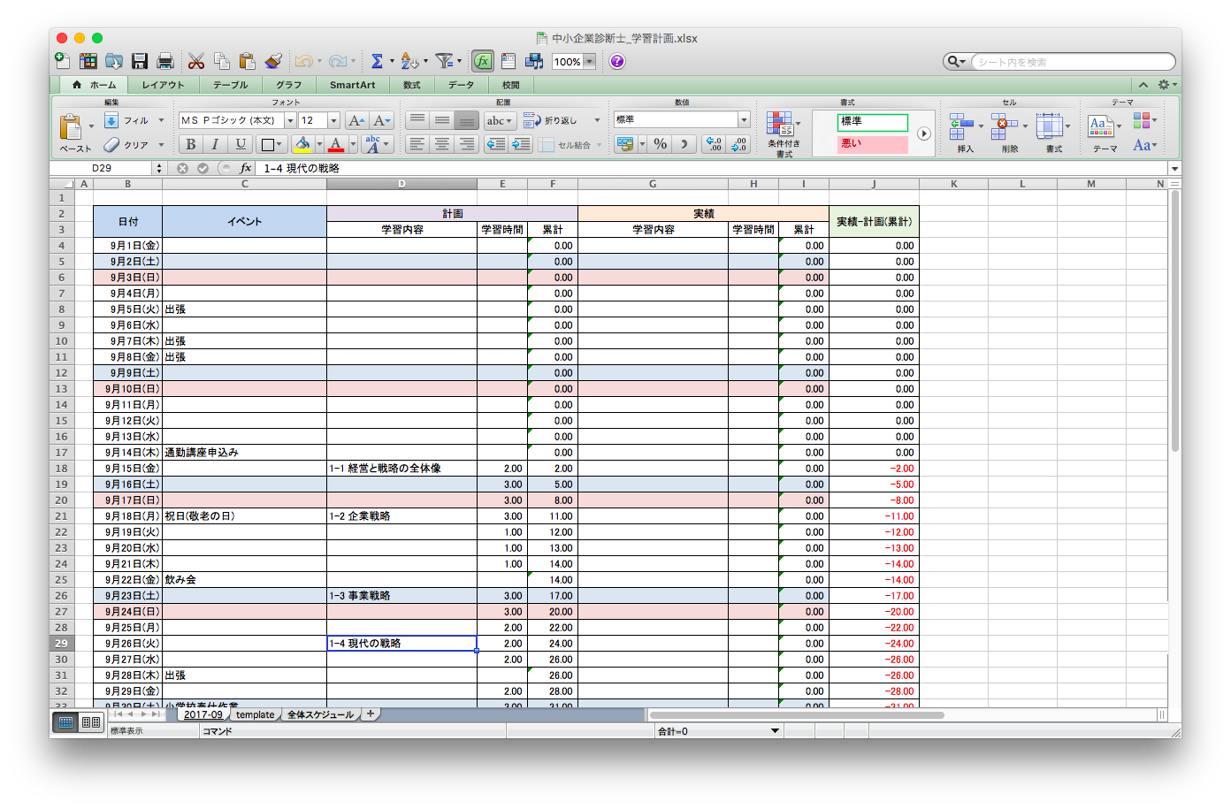Switch to the template sheet tab
1231x809 pixels.
[x=256, y=714]
